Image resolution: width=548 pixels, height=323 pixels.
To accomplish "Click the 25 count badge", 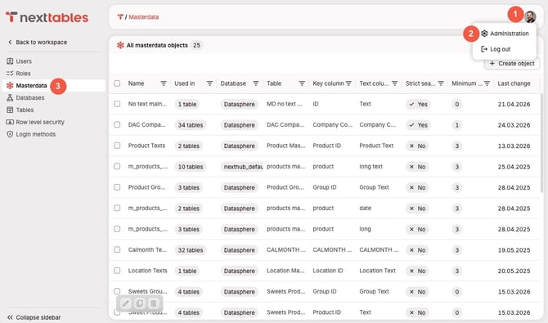I will tap(196, 46).
